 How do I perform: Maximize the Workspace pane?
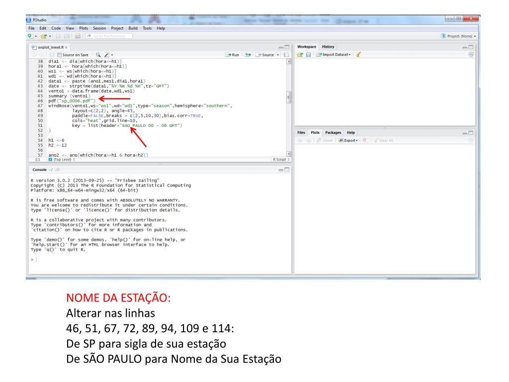coord(471,47)
